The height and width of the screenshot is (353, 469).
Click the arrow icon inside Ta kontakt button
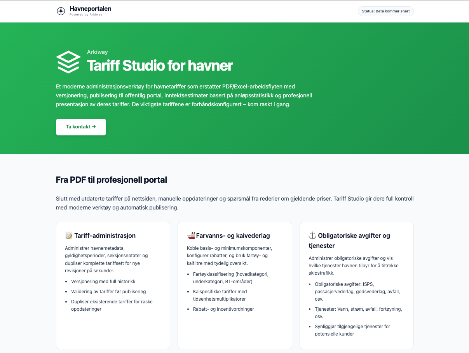pos(93,126)
